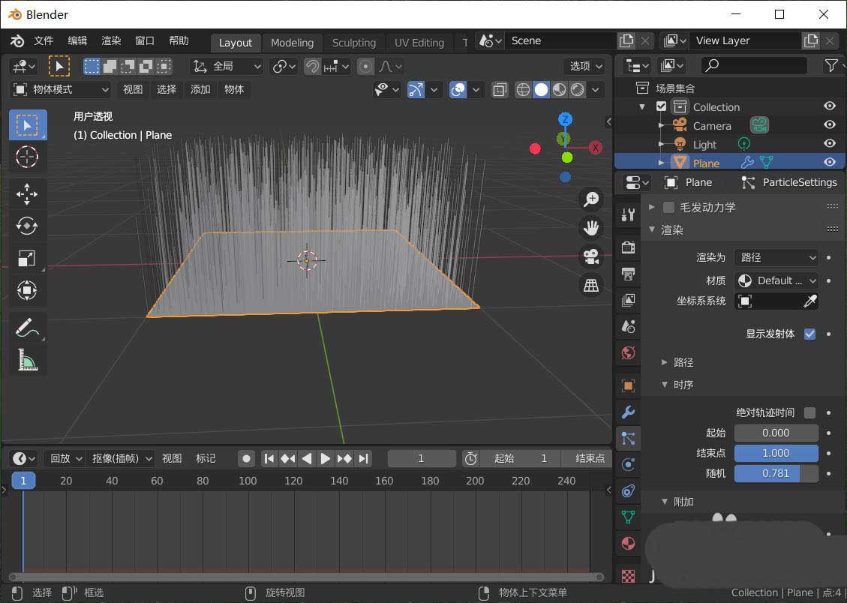Viewport: 847px width, 603px height.
Task: Open the 文件 menu
Action: click(x=44, y=40)
